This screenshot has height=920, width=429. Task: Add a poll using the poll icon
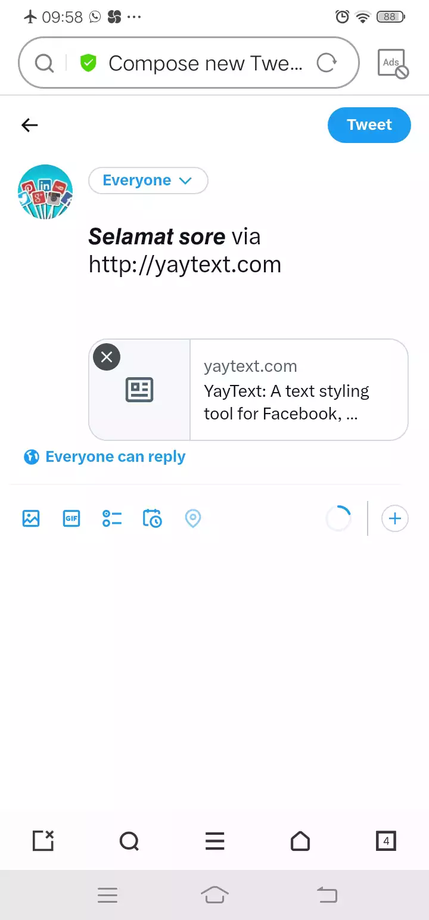pyautogui.click(x=112, y=518)
